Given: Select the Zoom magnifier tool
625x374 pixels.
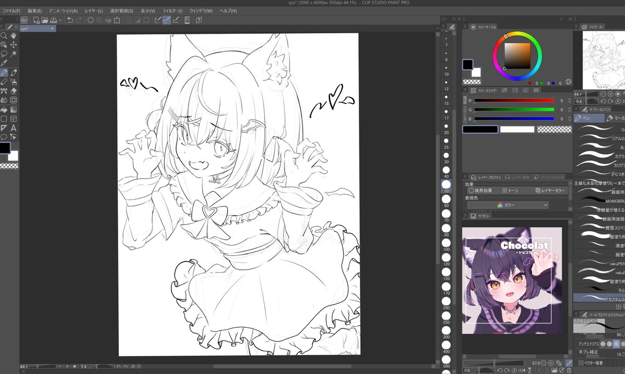Looking at the screenshot, I should coord(4,36).
